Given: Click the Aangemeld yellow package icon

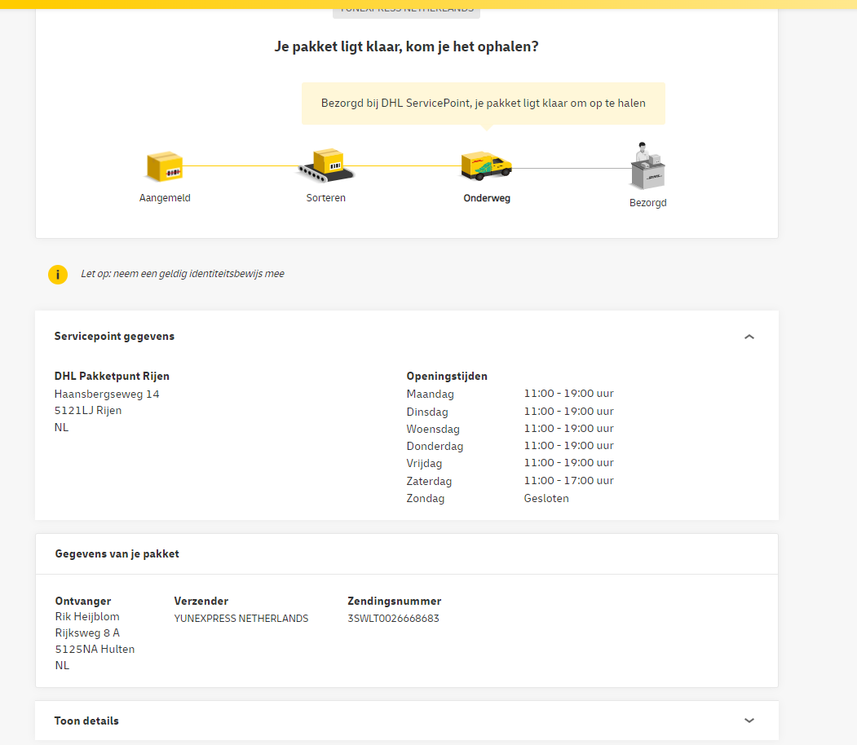Looking at the screenshot, I should tap(164, 166).
